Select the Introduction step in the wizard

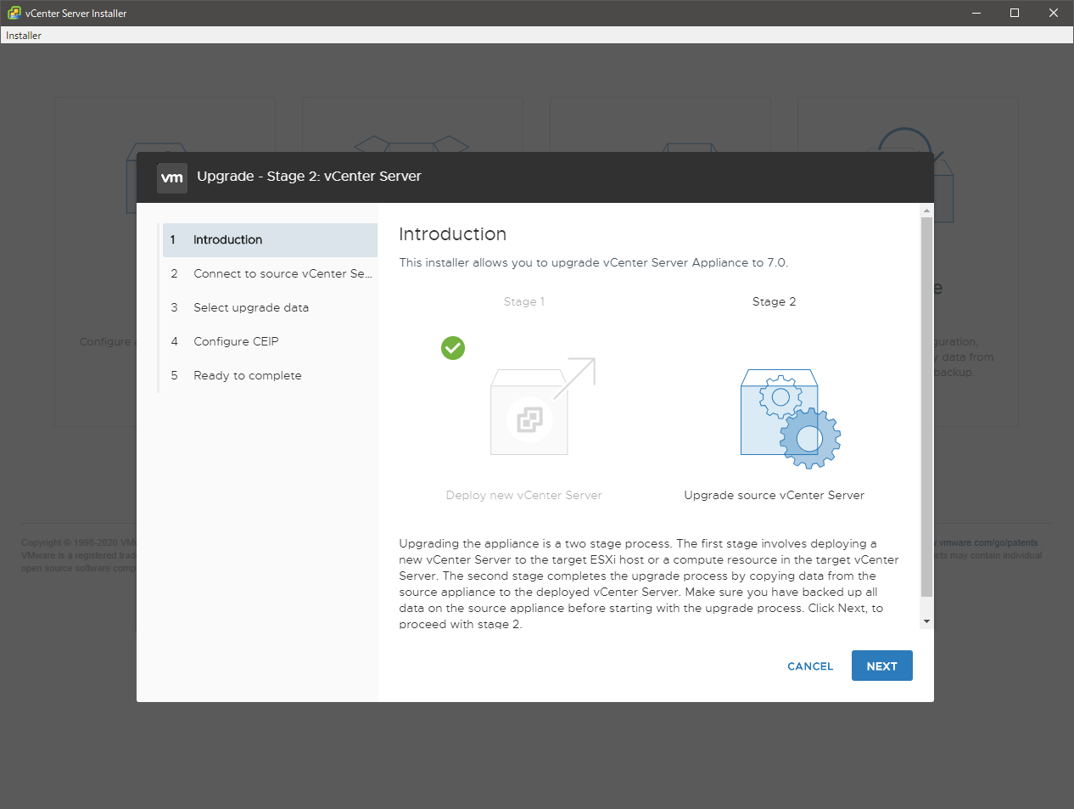coord(227,240)
